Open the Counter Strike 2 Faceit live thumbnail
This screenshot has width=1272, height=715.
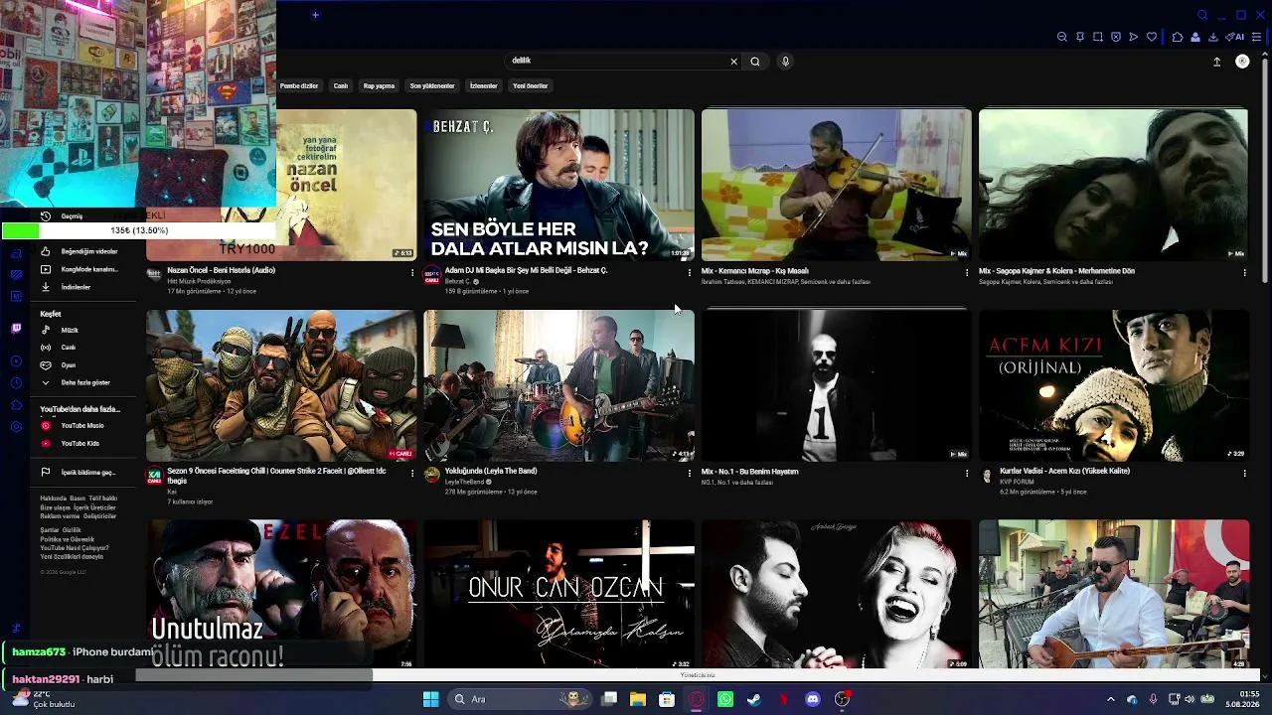(281, 385)
